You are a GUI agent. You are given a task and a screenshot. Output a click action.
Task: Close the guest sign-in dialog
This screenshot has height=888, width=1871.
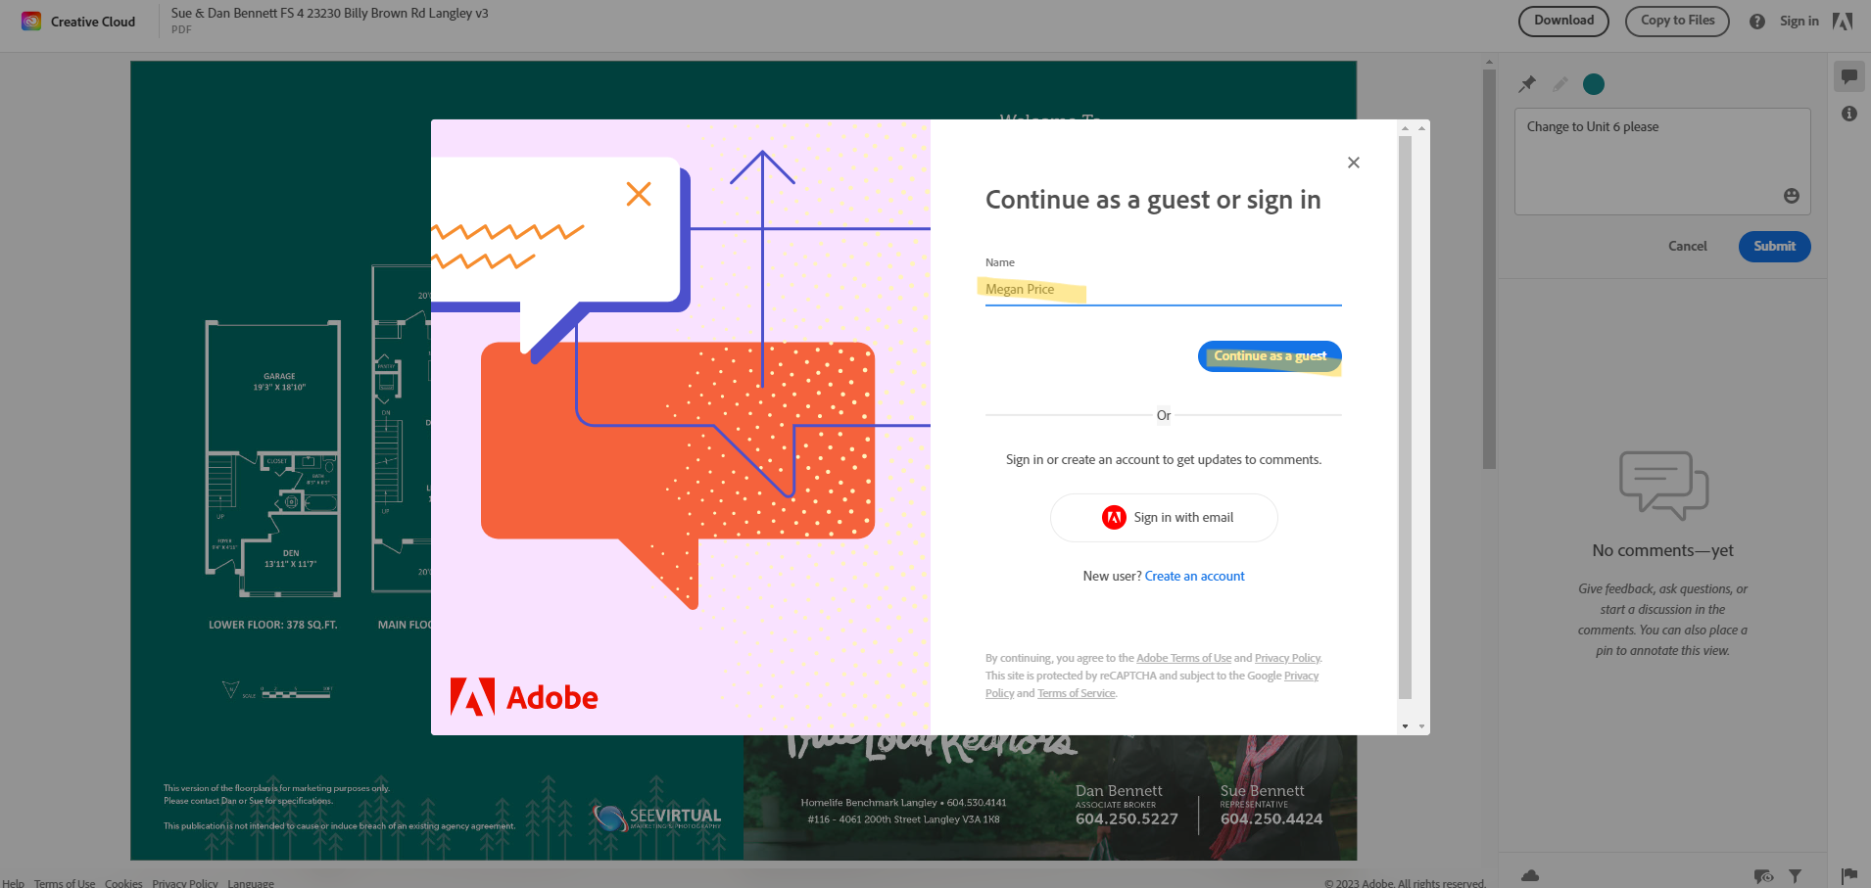point(1354,163)
